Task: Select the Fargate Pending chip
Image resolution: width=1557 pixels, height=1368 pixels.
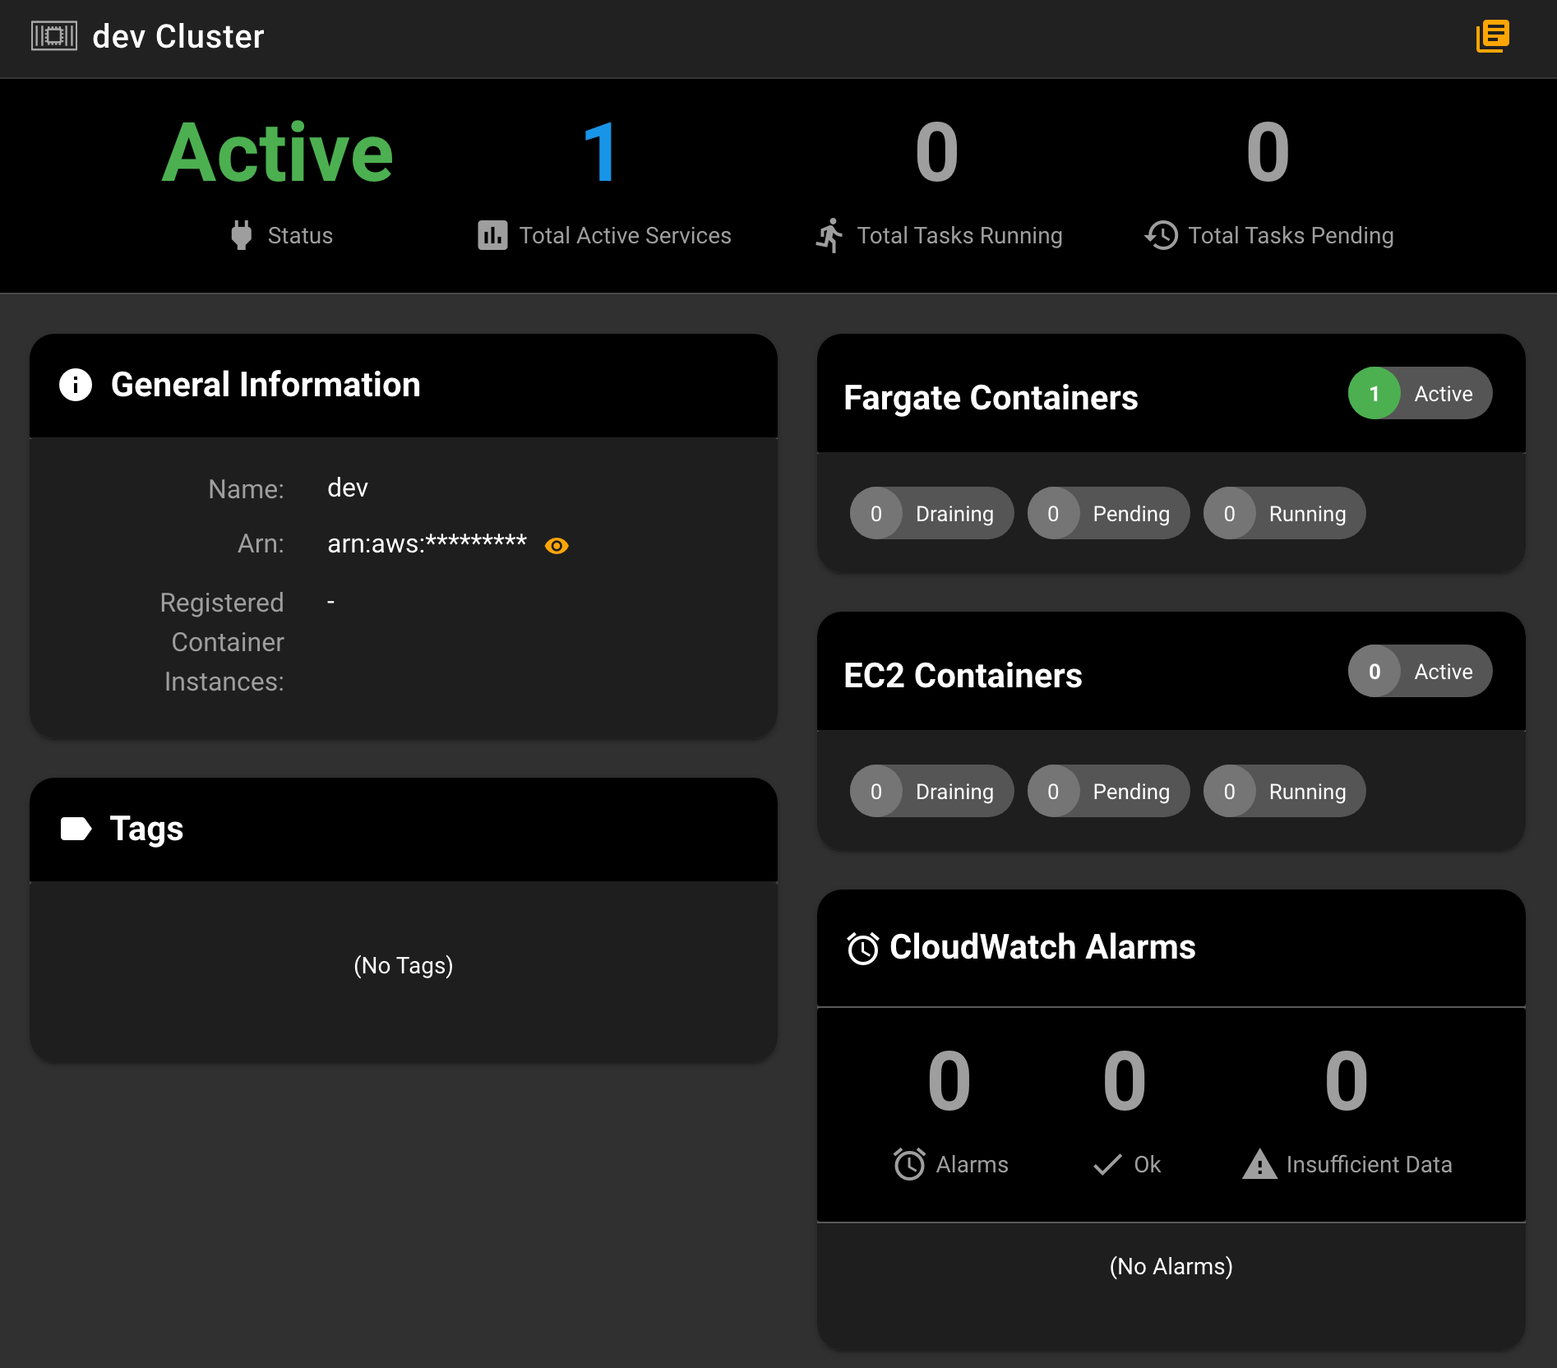Action: click(1108, 514)
